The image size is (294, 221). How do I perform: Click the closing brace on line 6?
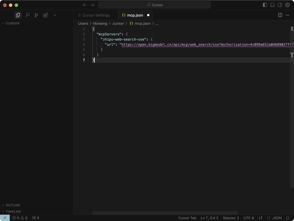coord(97,55)
